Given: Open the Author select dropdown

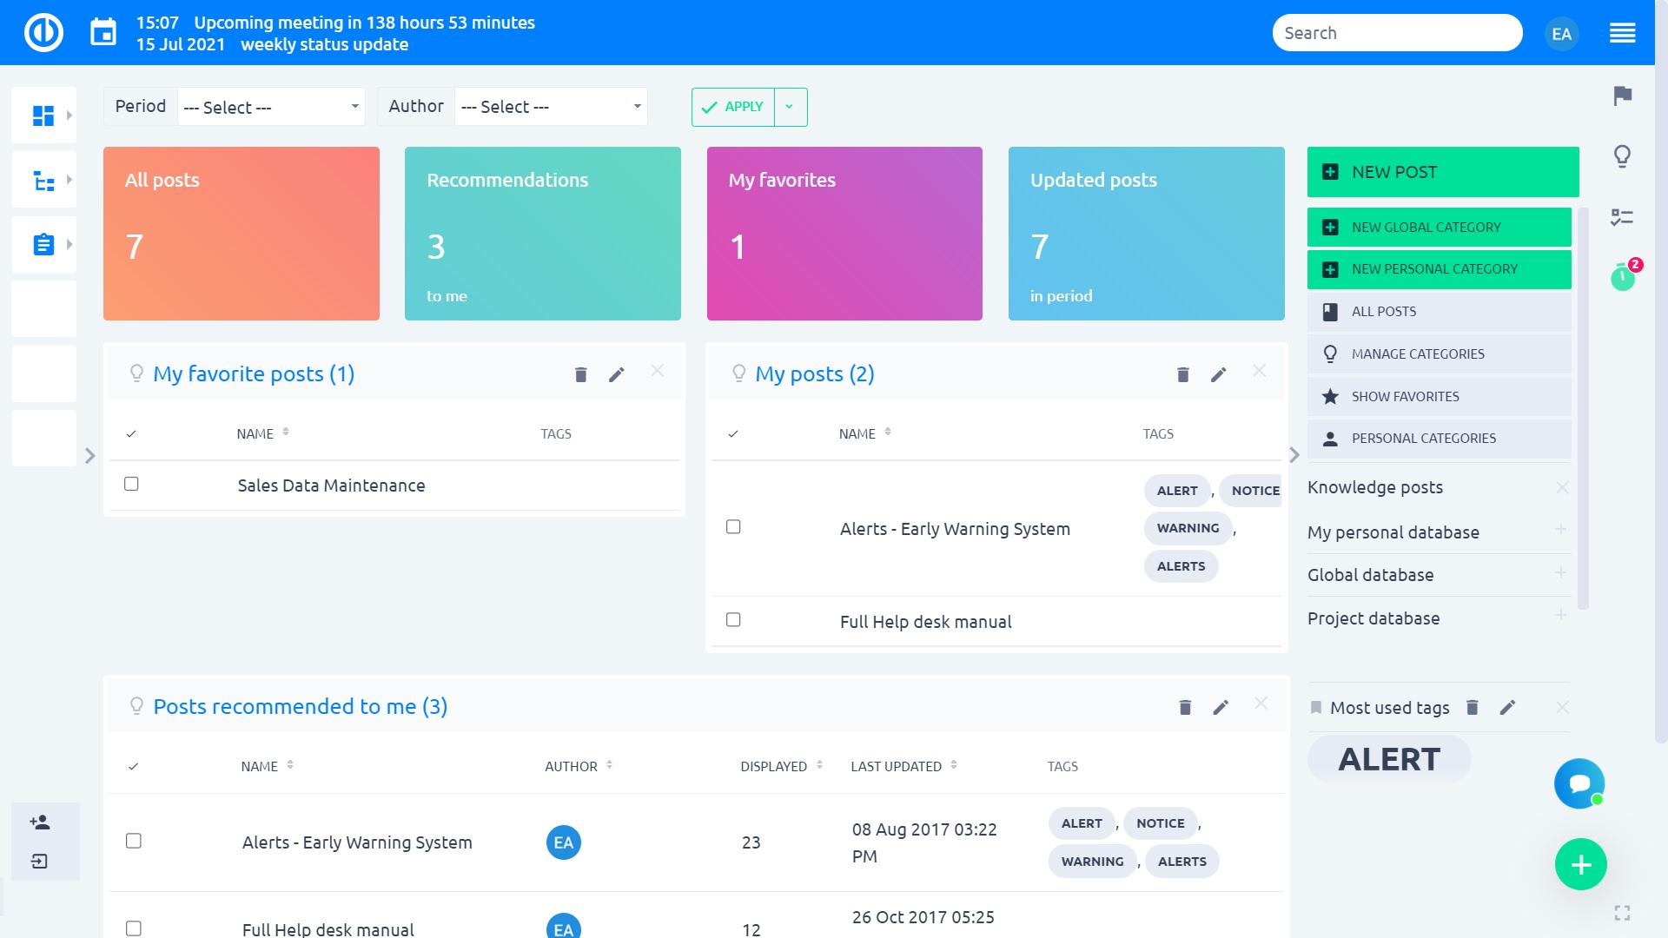Looking at the screenshot, I should pyautogui.click(x=551, y=107).
